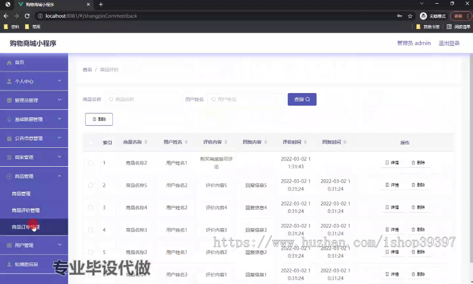Collapse the 商品管理 parent menu chevron
Viewport: 473px width, 284px height.
click(59, 176)
